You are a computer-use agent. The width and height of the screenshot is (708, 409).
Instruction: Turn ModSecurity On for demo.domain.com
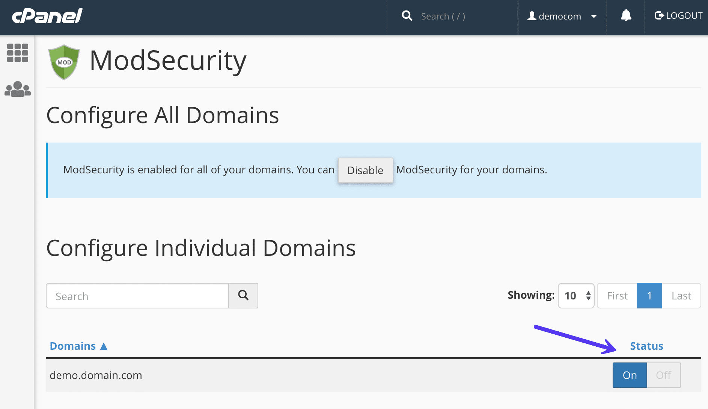click(x=629, y=375)
